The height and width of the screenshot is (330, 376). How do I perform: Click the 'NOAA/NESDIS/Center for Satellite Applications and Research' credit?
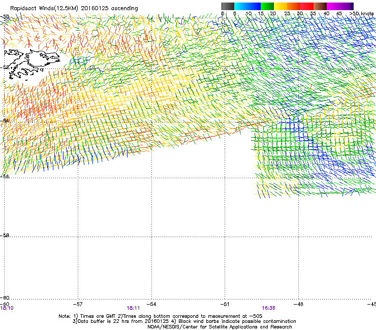[220, 327]
